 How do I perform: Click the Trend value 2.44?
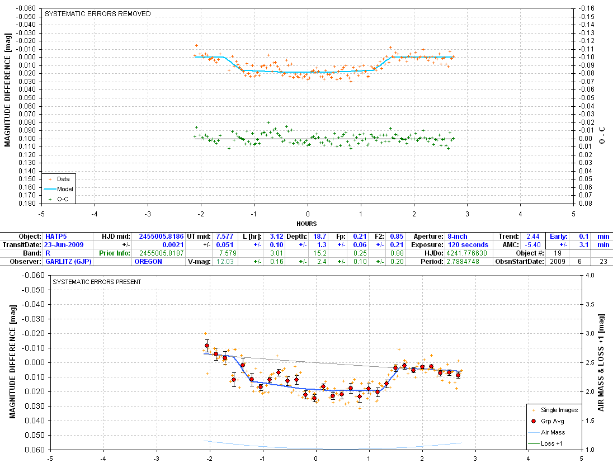533,237
